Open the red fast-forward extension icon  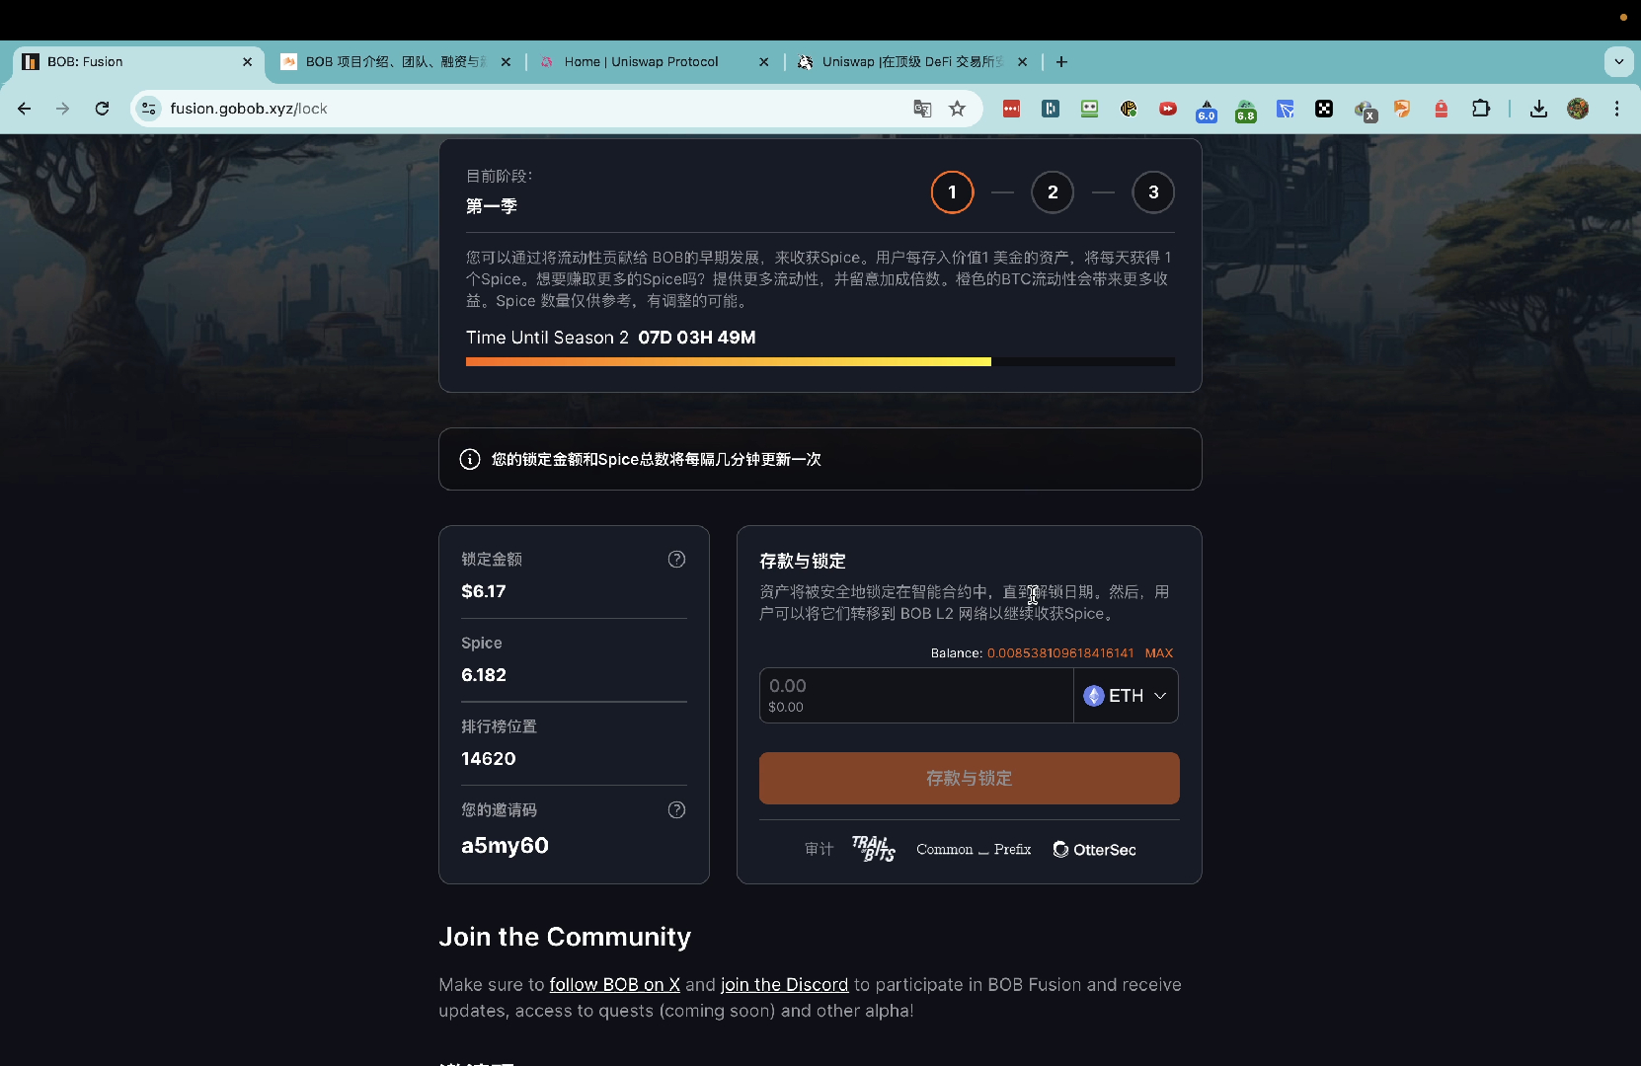click(1168, 109)
